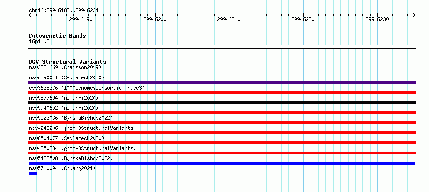This screenshot has height=192, width=429.
Task: Click ruler position 29946220
Action: point(303,19)
